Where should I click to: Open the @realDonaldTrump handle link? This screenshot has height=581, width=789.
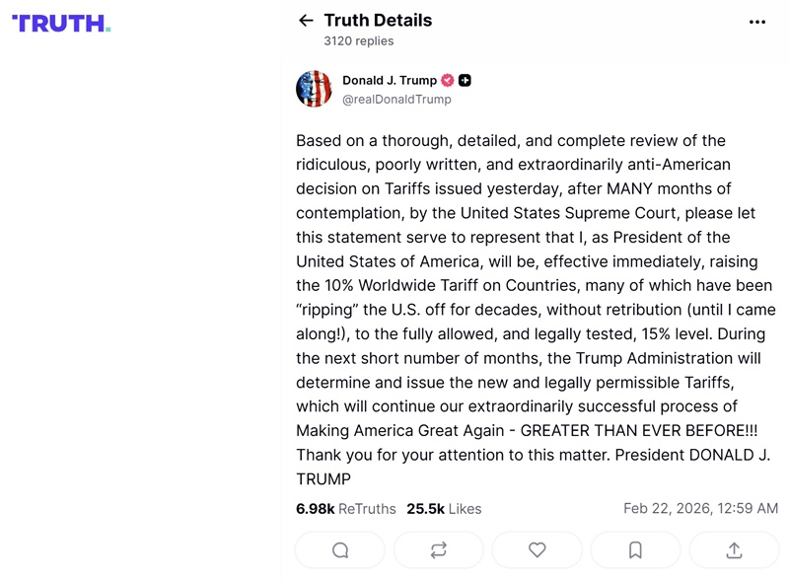click(396, 100)
